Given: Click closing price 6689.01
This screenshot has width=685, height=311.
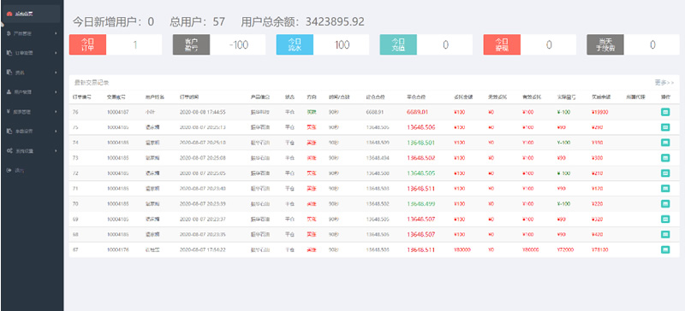Looking at the screenshot, I should (x=417, y=112).
